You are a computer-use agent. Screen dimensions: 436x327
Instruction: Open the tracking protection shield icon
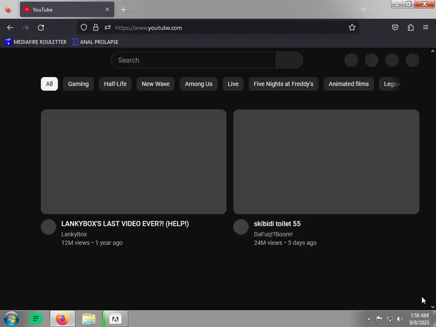tap(84, 28)
